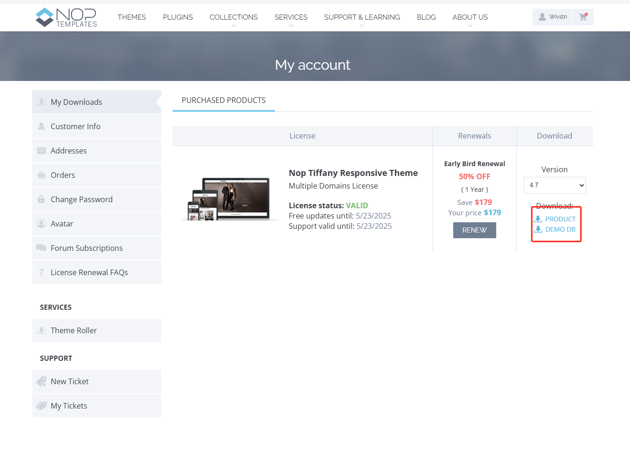The width and height of the screenshot is (630, 453).
Task: Open Forum Subscriptions page
Action: click(x=97, y=248)
